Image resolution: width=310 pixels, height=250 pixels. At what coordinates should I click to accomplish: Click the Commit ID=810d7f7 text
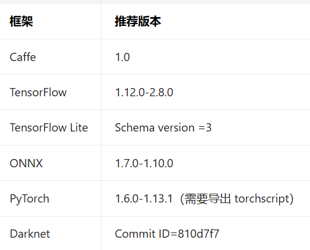point(167,234)
